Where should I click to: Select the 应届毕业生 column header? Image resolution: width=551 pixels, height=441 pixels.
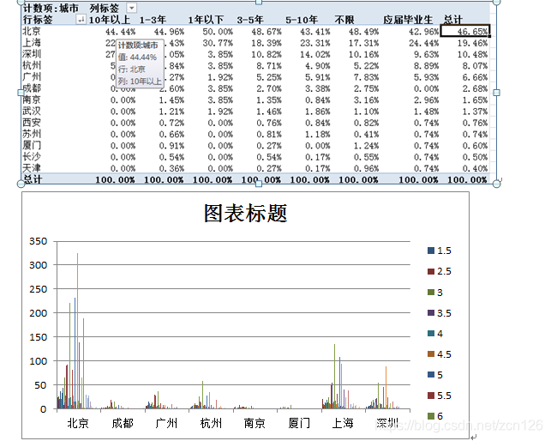tap(408, 20)
